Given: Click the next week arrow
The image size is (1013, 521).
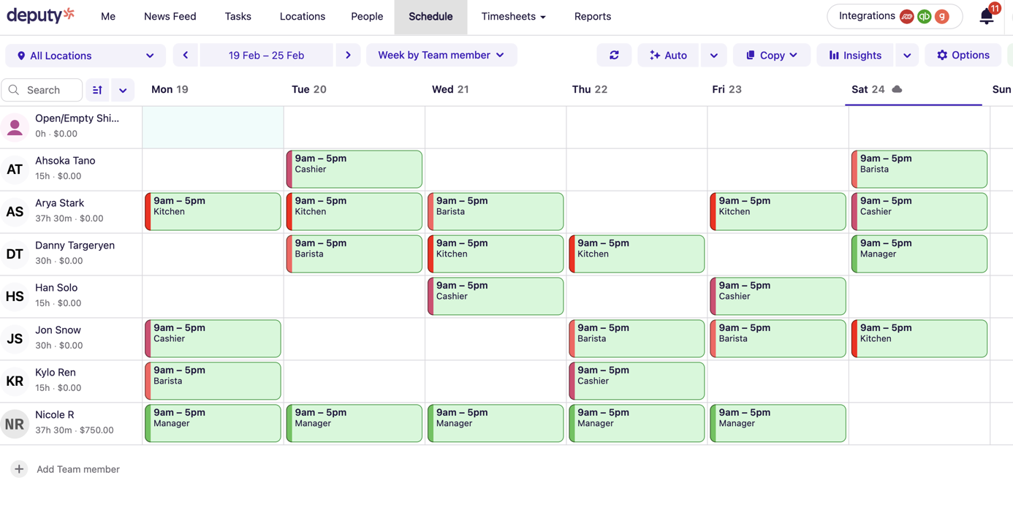Looking at the screenshot, I should pos(348,55).
